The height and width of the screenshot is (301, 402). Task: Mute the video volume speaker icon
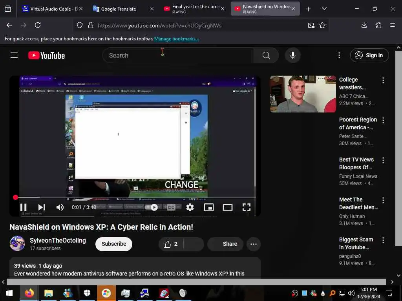coord(60,207)
